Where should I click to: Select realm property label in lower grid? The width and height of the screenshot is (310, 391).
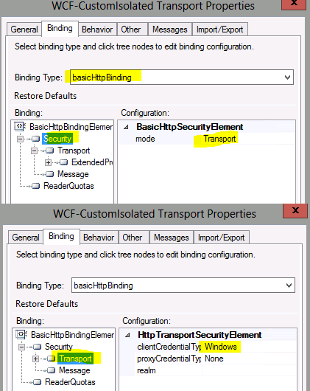point(147,370)
